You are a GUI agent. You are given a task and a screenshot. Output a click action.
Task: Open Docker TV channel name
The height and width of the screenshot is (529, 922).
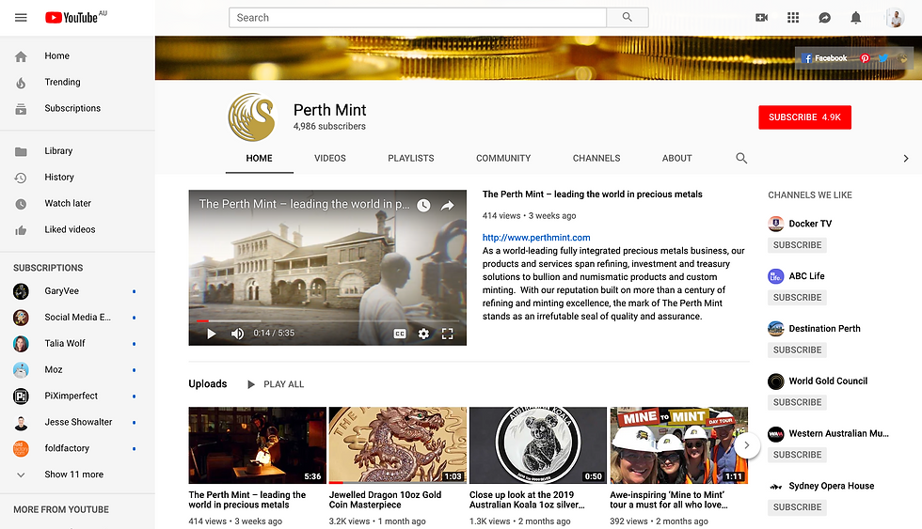pos(810,224)
